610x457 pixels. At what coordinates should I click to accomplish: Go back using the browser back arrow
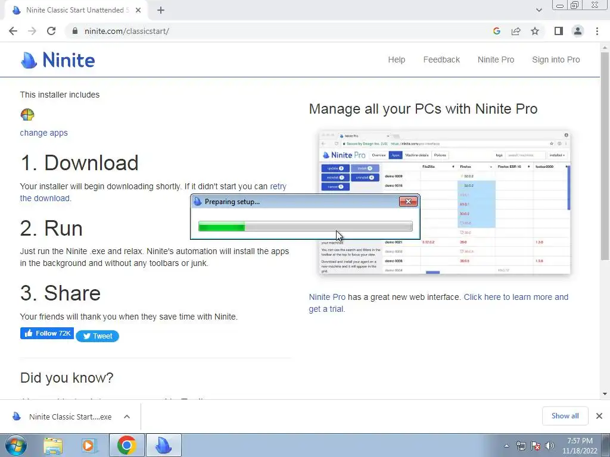coord(13,31)
